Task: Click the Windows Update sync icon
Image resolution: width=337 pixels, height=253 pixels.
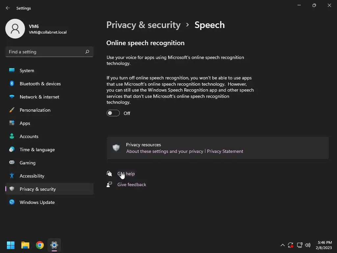Action: [12, 202]
